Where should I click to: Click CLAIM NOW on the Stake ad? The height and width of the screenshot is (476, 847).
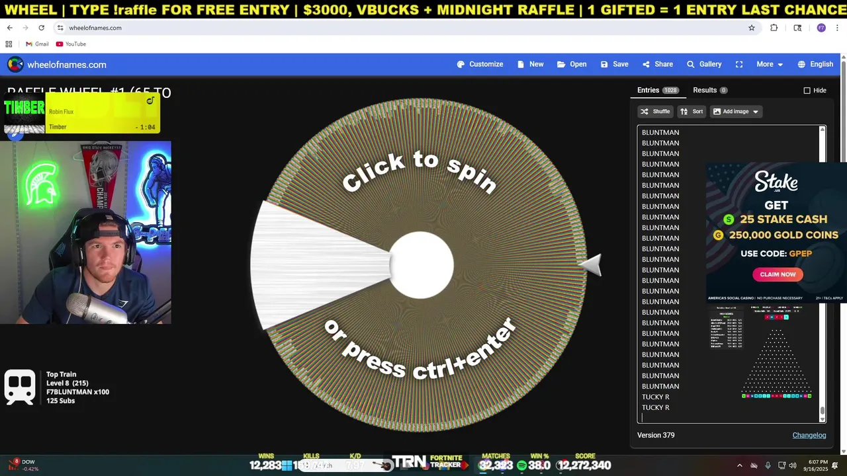[x=778, y=274]
